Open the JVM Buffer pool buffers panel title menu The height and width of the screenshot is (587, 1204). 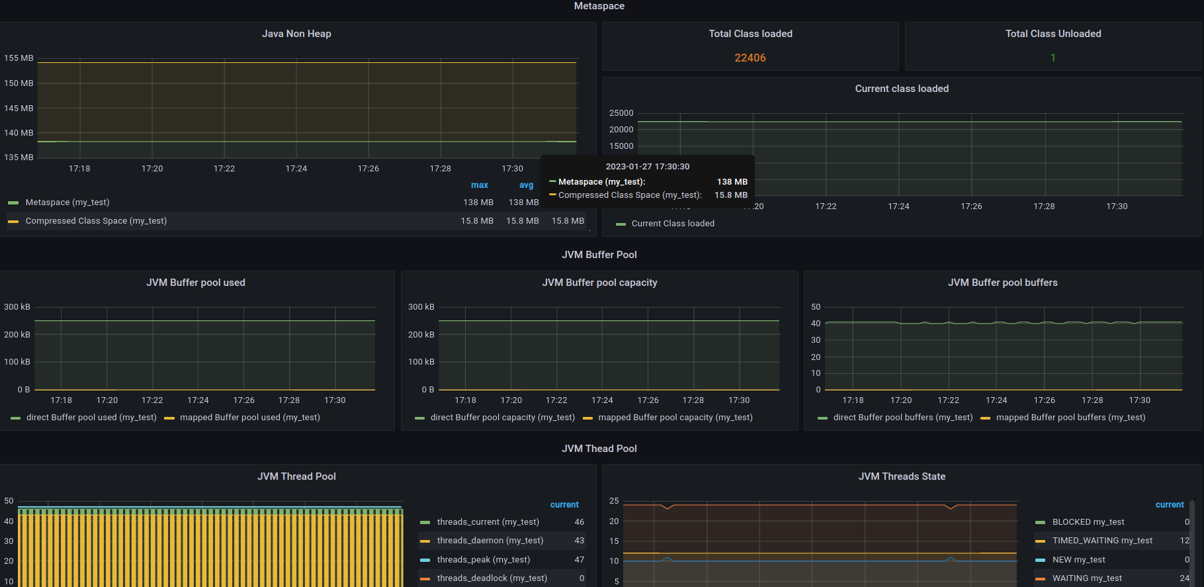(1002, 283)
